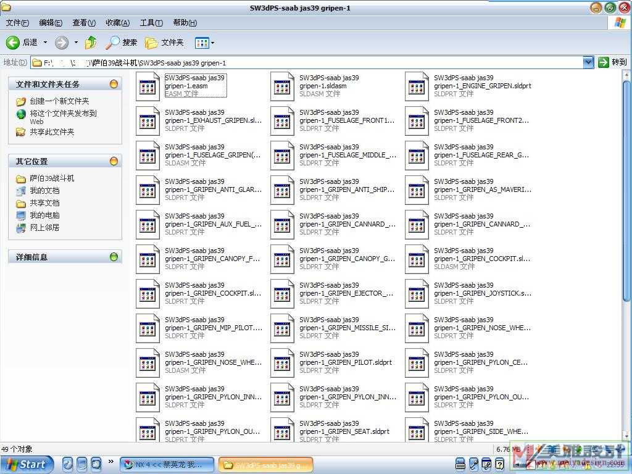632x474 pixels.
Task: Select the GRIPEN_EJECTOR file icon
Action: (x=282, y=293)
